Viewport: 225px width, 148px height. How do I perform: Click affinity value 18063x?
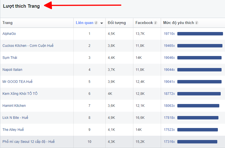coord(169,106)
